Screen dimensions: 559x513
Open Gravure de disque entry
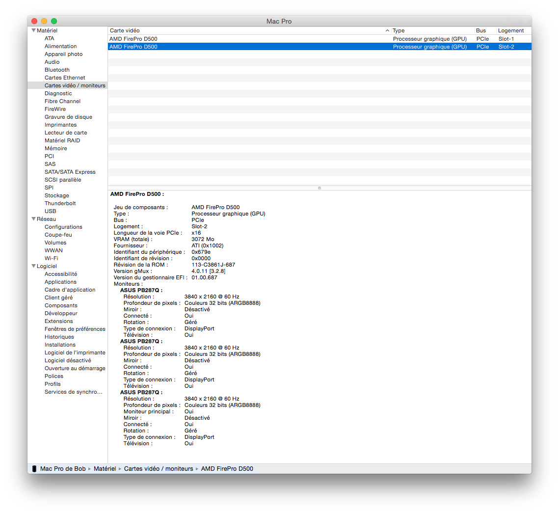[x=68, y=117]
